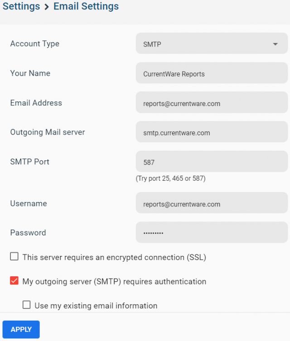Open the Account Type SMTP dropdown

coord(212,43)
